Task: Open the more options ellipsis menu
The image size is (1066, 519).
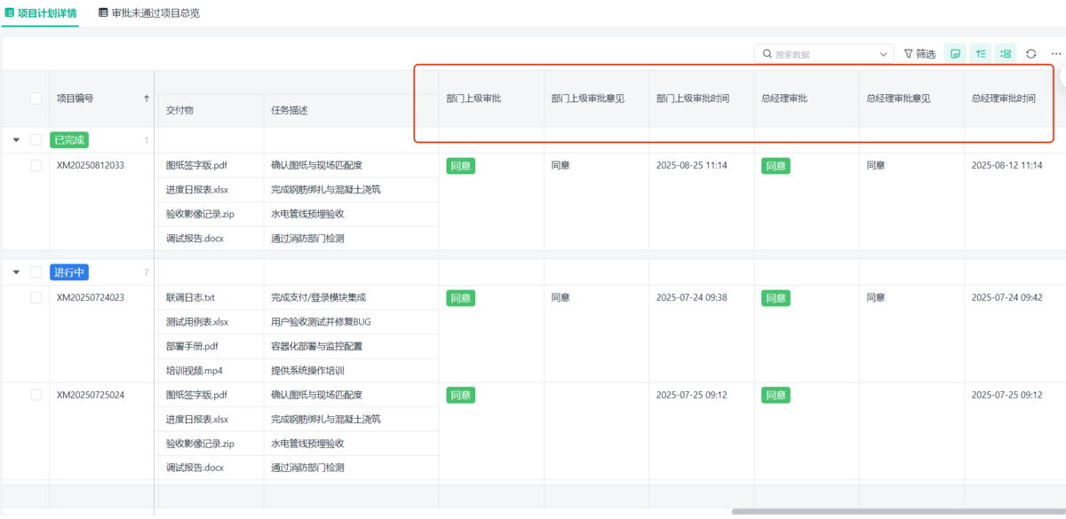Action: [1056, 54]
